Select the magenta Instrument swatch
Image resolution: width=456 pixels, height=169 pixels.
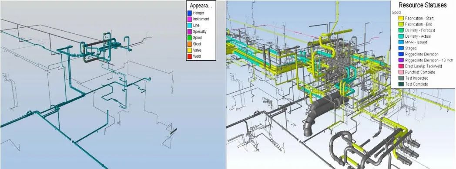[190, 19]
